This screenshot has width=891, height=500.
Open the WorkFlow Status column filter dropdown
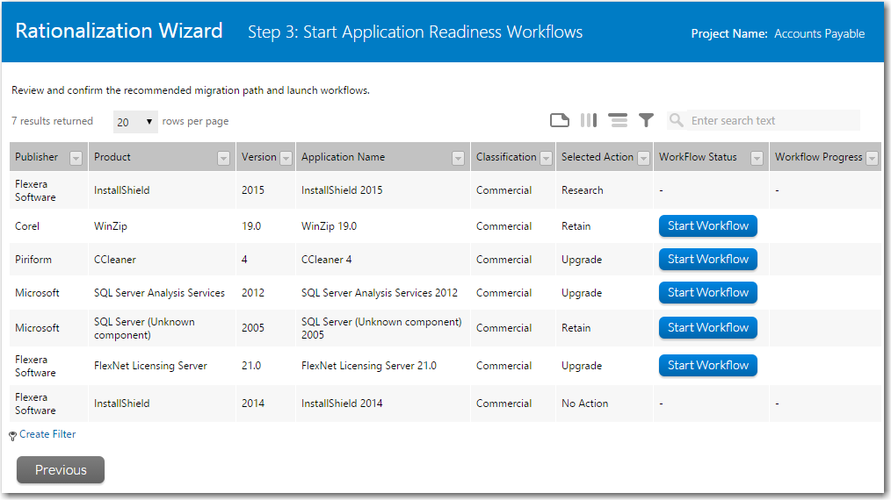point(757,159)
